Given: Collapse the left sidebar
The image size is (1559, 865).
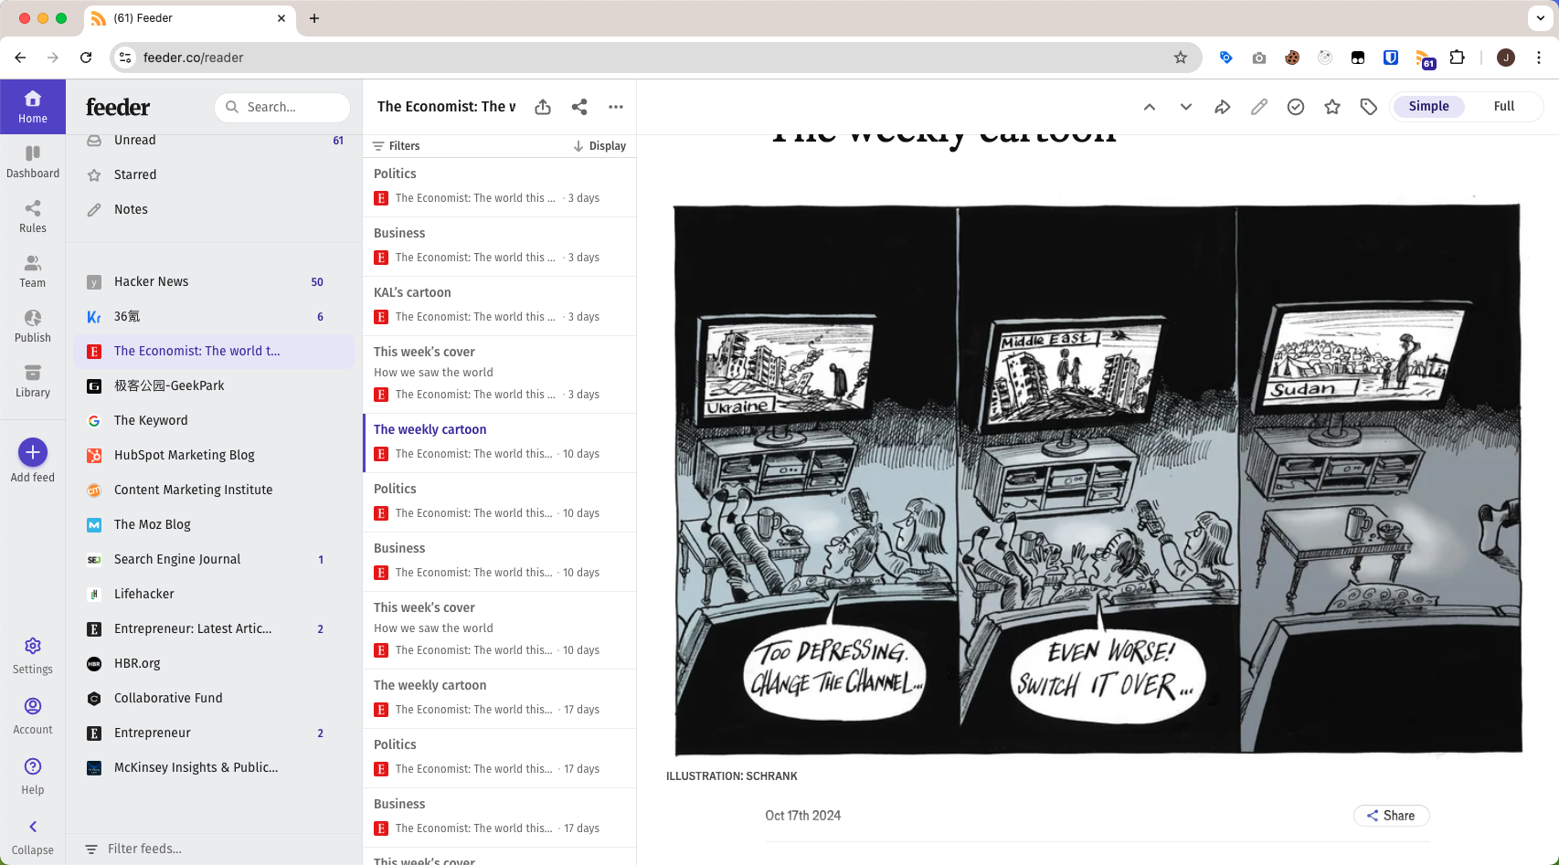Looking at the screenshot, I should coord(33,837).
